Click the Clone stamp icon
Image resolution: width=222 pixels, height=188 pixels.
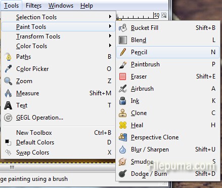pos(122,113)
